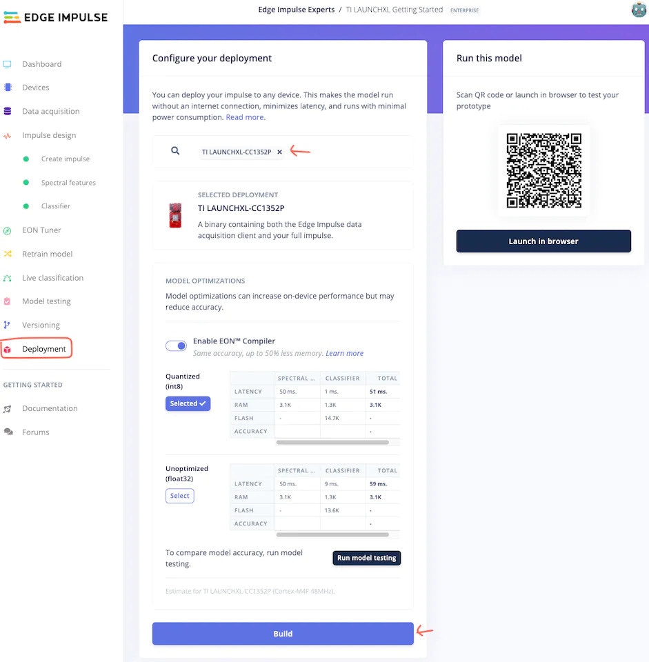
Task: Click the Quantized total latency 51 ms.
Action: coord(379,392)
